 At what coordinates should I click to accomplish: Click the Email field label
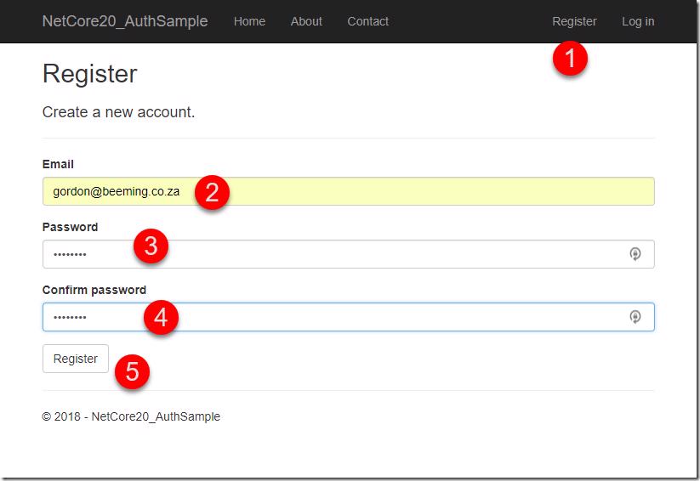58,164
